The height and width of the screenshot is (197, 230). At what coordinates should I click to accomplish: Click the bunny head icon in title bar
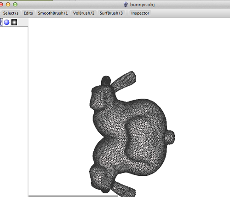point(126,5)
